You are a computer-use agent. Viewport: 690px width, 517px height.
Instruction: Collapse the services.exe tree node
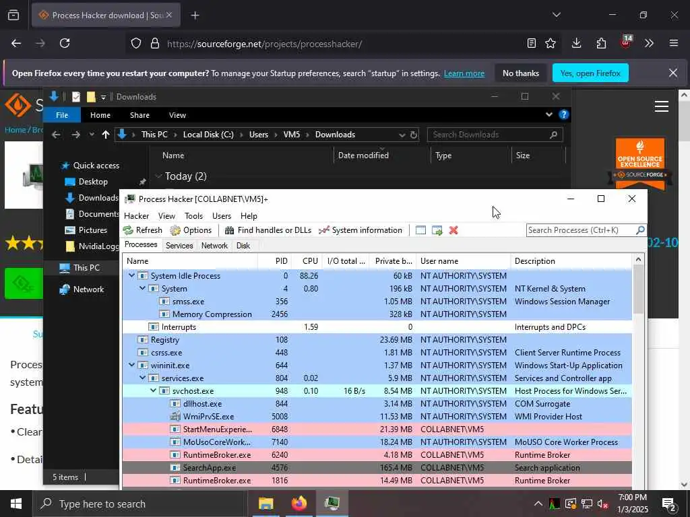click(143, 378)
